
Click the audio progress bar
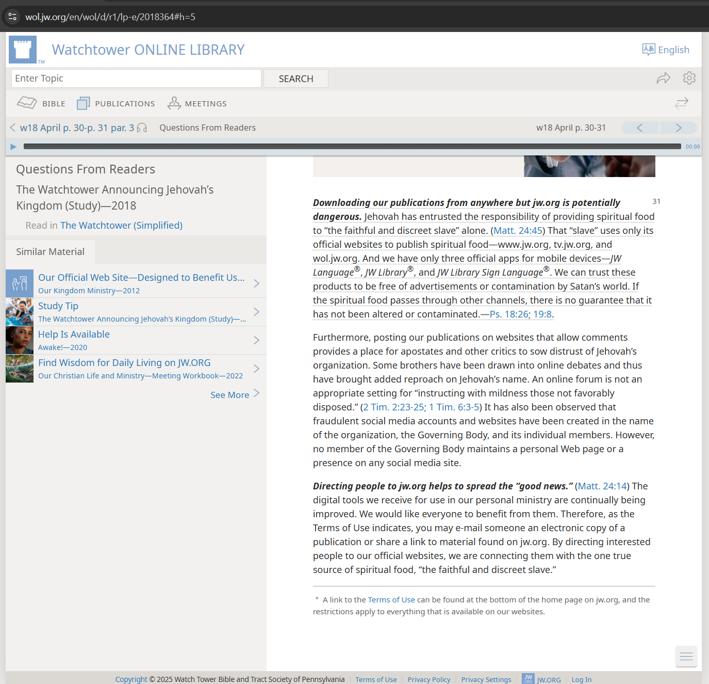tap(352, 147)
